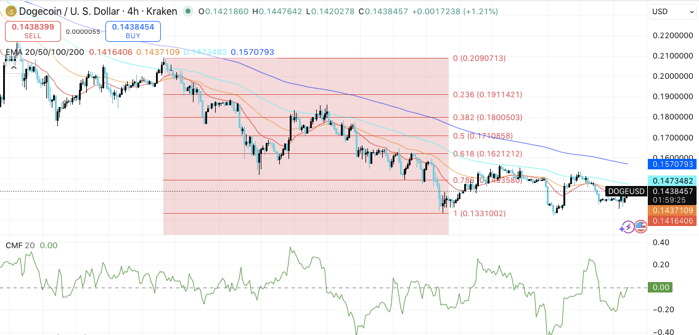Open the purple lightning bolt icon
Viewport: 699px width, 335px height.
pos(627,227)
